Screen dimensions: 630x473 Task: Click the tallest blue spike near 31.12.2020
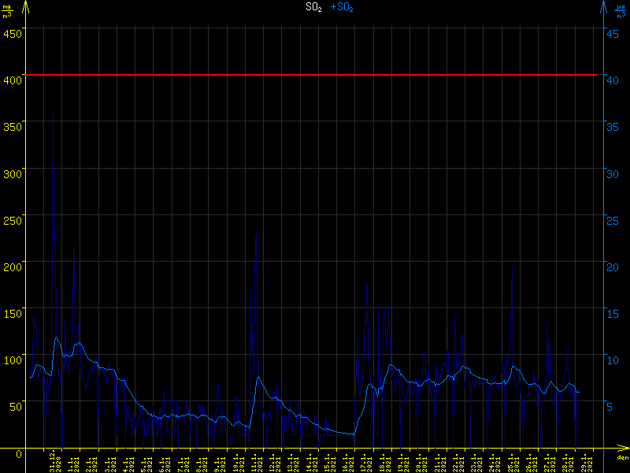[x=53, y=167]
